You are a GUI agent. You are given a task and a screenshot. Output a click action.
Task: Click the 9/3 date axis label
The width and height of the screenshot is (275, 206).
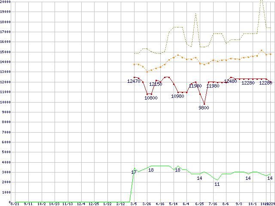tap(239, 204)
